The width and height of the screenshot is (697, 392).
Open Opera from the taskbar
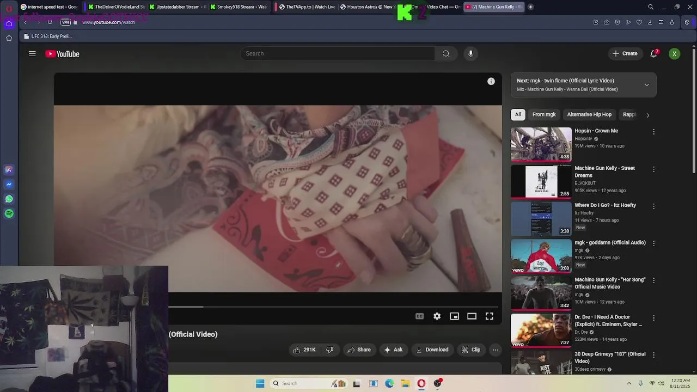[x=421, y=383]
